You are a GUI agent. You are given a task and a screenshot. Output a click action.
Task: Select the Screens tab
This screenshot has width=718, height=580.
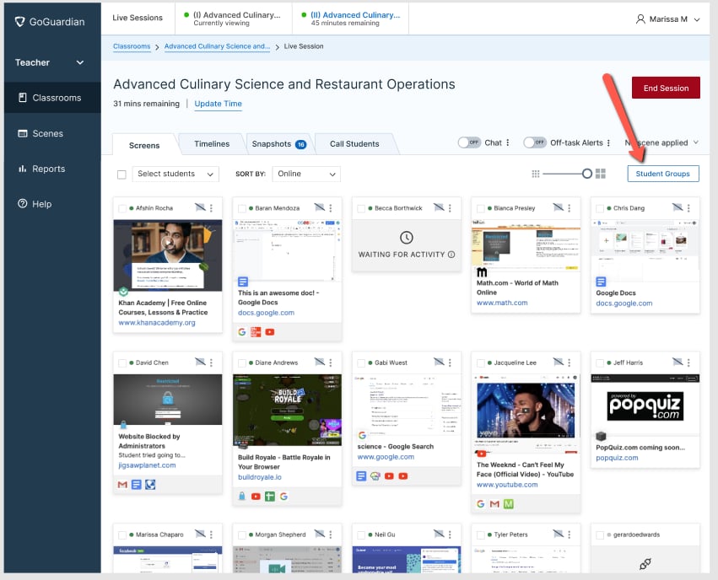coord(144,145)
